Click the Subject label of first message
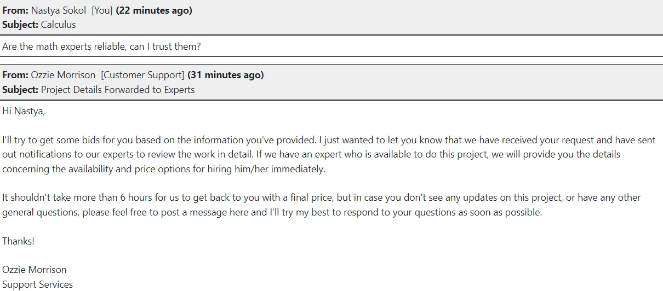This screenshot has width=663, height=291. 20,25
